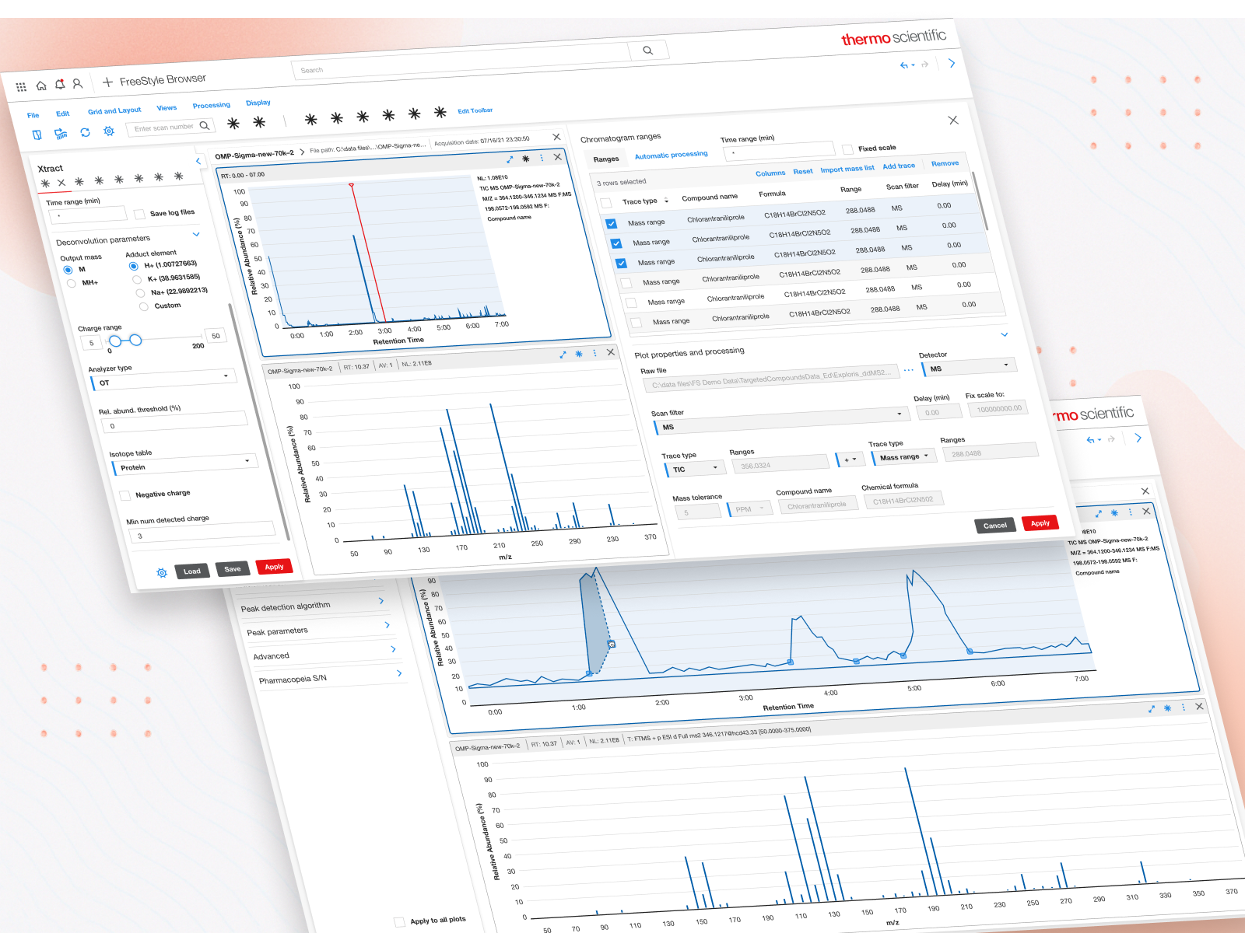Select output mass MH+ radio button
The height and width of the screenshot is (933, 1245).
pyautogui.click(x=71, y=284)
